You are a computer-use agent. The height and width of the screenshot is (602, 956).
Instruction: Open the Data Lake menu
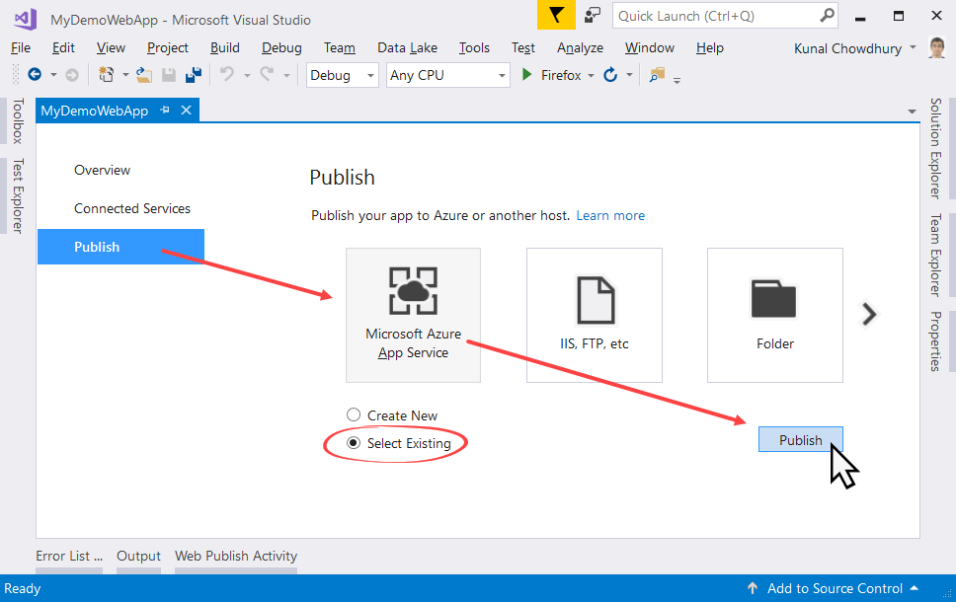[407, 47]
